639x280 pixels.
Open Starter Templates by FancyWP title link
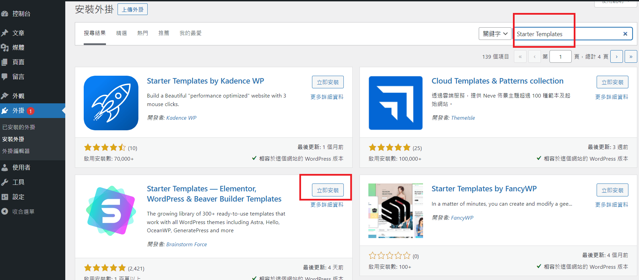click(484, 189)
